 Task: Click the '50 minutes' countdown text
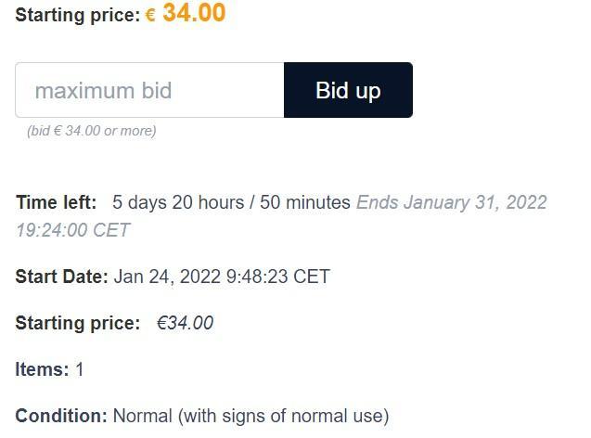(305, 202)
